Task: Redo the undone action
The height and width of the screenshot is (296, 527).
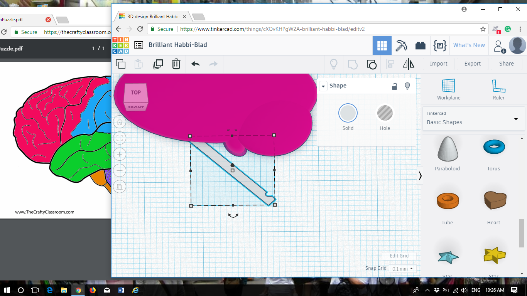Action: click(213, 64)
